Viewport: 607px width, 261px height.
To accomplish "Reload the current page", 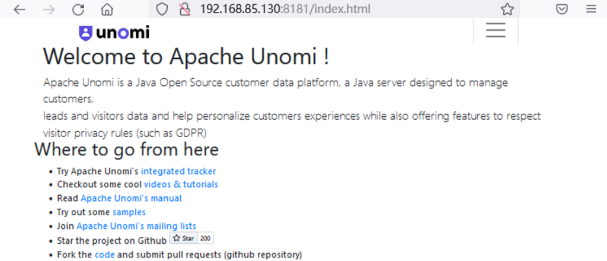I will (78, 9).
